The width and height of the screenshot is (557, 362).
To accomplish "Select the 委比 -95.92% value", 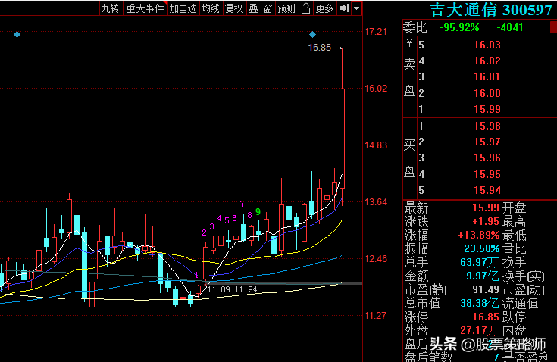I will [459, 27].
